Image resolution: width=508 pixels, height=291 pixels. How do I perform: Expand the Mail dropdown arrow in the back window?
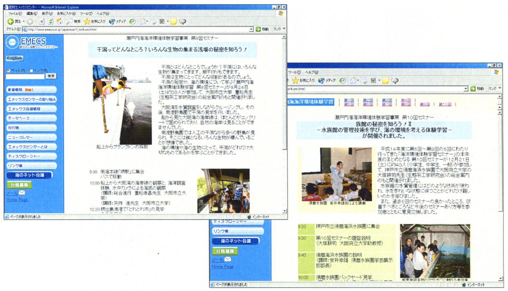click(358, 81)
